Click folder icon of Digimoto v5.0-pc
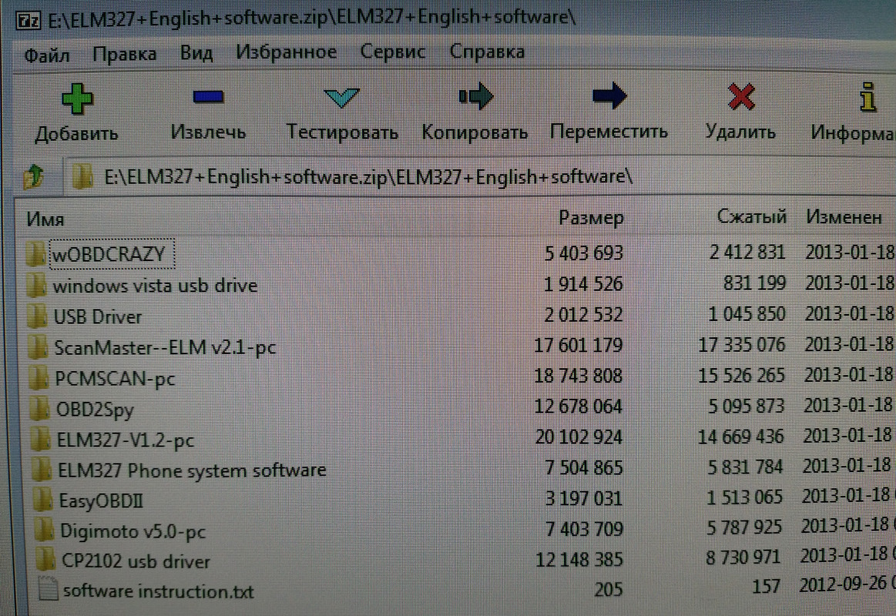The height and width of the screenshot is (616, 896). point(44,531)
